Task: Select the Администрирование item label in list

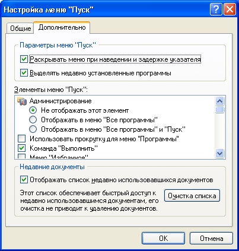Action: coord(60,101)
